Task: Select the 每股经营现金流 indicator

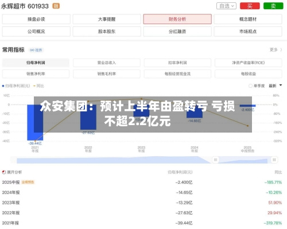Action: (x=177, y=74)
